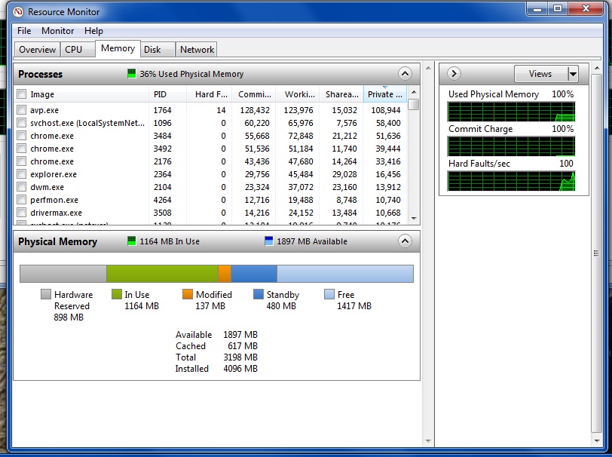Switch to the CPU tab

[x=74, y=50]
